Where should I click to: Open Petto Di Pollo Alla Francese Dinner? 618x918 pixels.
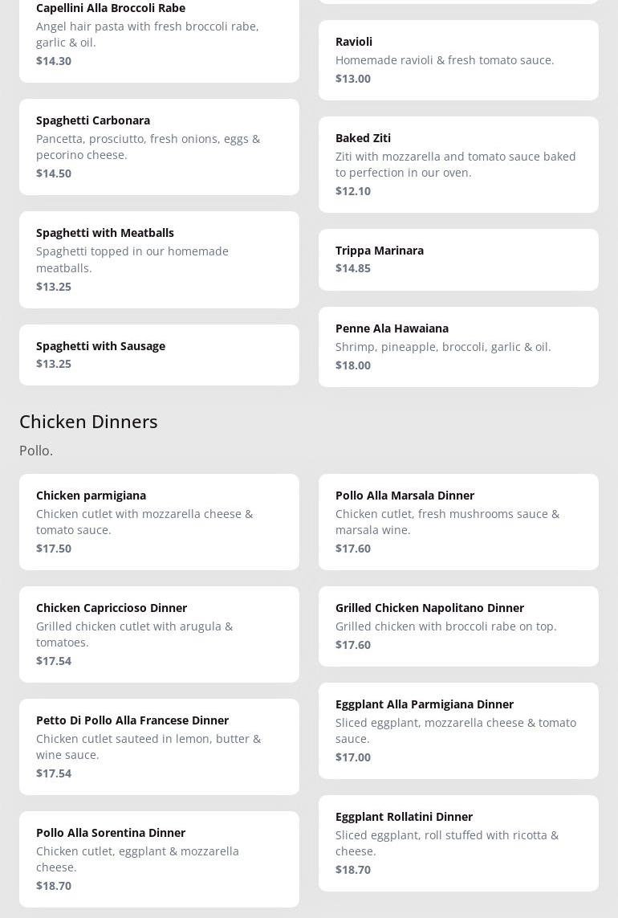coord(159,747)
